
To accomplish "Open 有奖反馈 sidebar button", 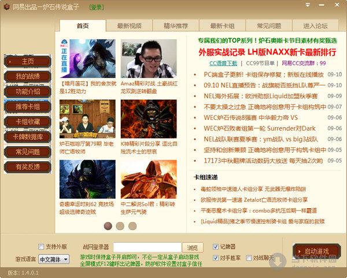I will point(28,167).
